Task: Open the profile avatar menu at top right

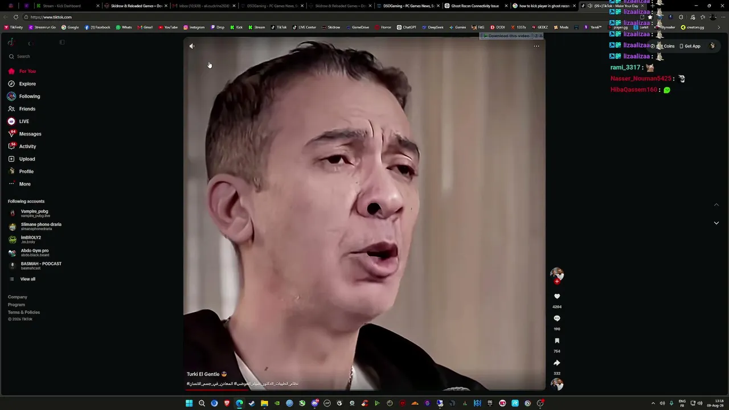Action: [712, 46]
